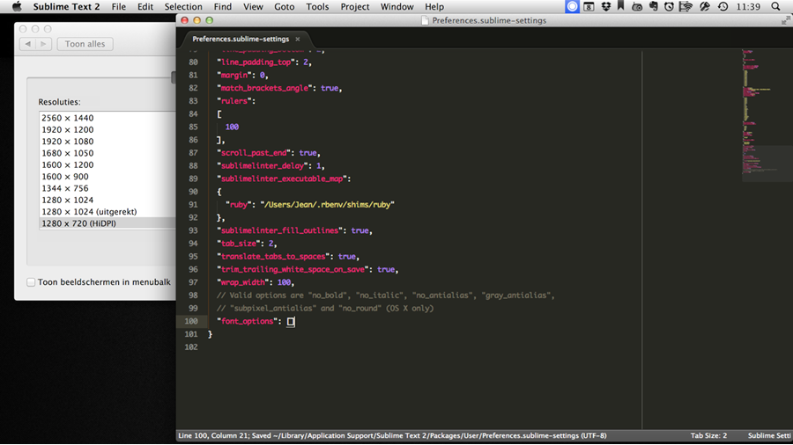Screen dimensions: 793x445
Task: Click the "font_options" key in the editor
Action: coord(248,321)
